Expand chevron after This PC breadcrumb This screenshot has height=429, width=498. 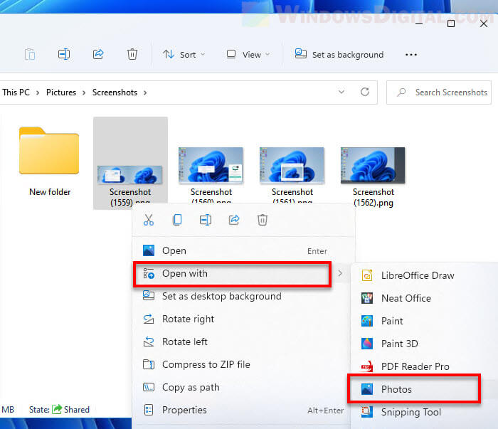[38, 92]
